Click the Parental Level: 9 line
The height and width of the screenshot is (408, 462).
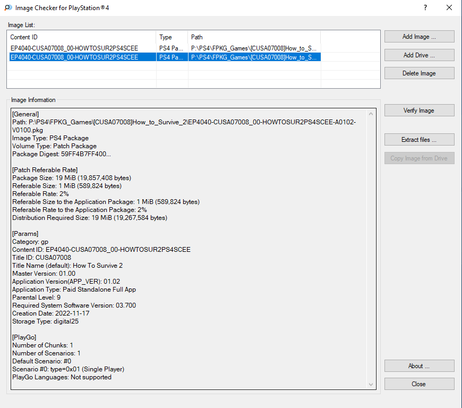(37, 297)
